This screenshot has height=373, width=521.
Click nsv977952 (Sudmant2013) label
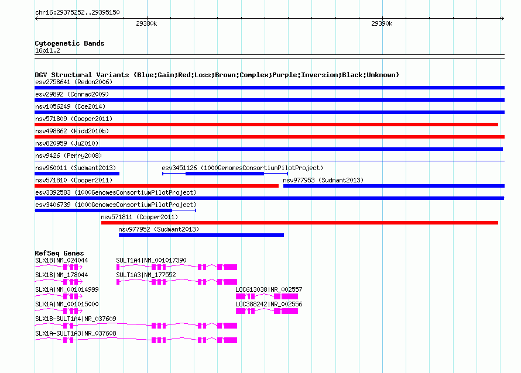[x=159, y=229]
